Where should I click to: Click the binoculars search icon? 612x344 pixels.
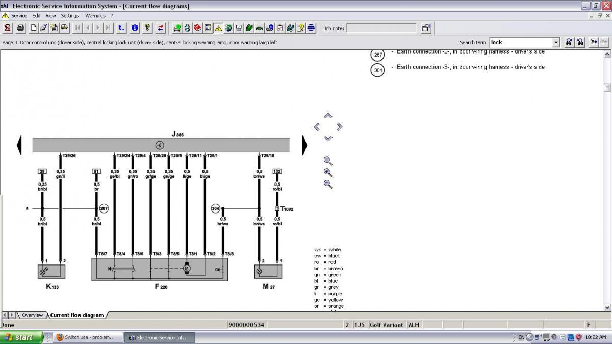tap(568, 42)
